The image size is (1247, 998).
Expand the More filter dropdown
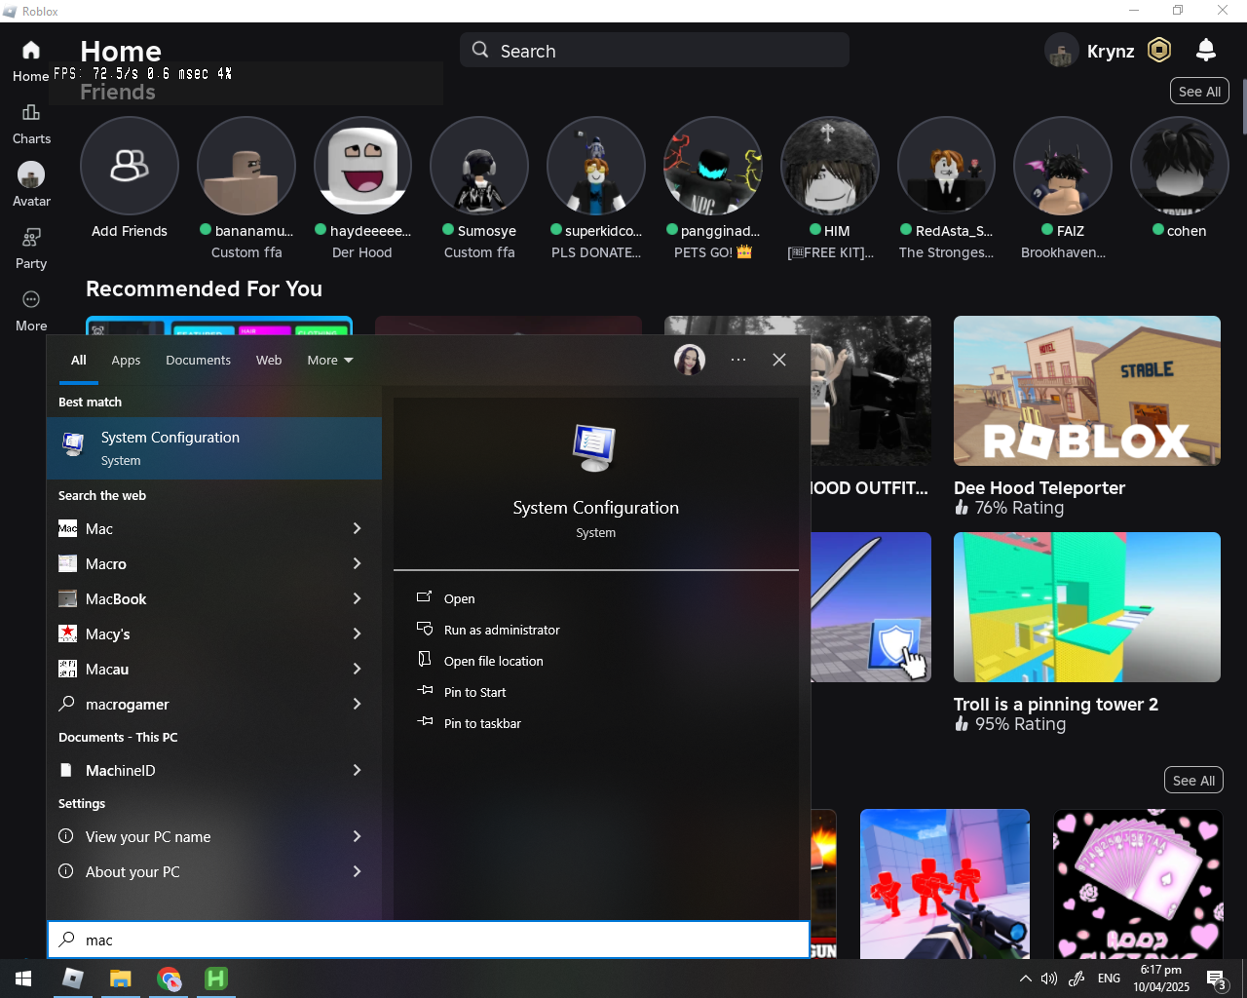click(330, 360)
